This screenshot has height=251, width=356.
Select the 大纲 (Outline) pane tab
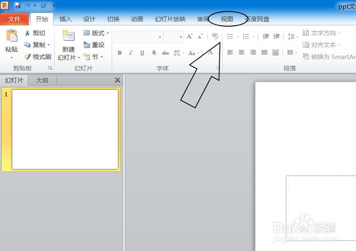point(42,80)
